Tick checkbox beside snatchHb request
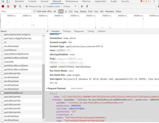159x123 pixels. coord(2,62)
